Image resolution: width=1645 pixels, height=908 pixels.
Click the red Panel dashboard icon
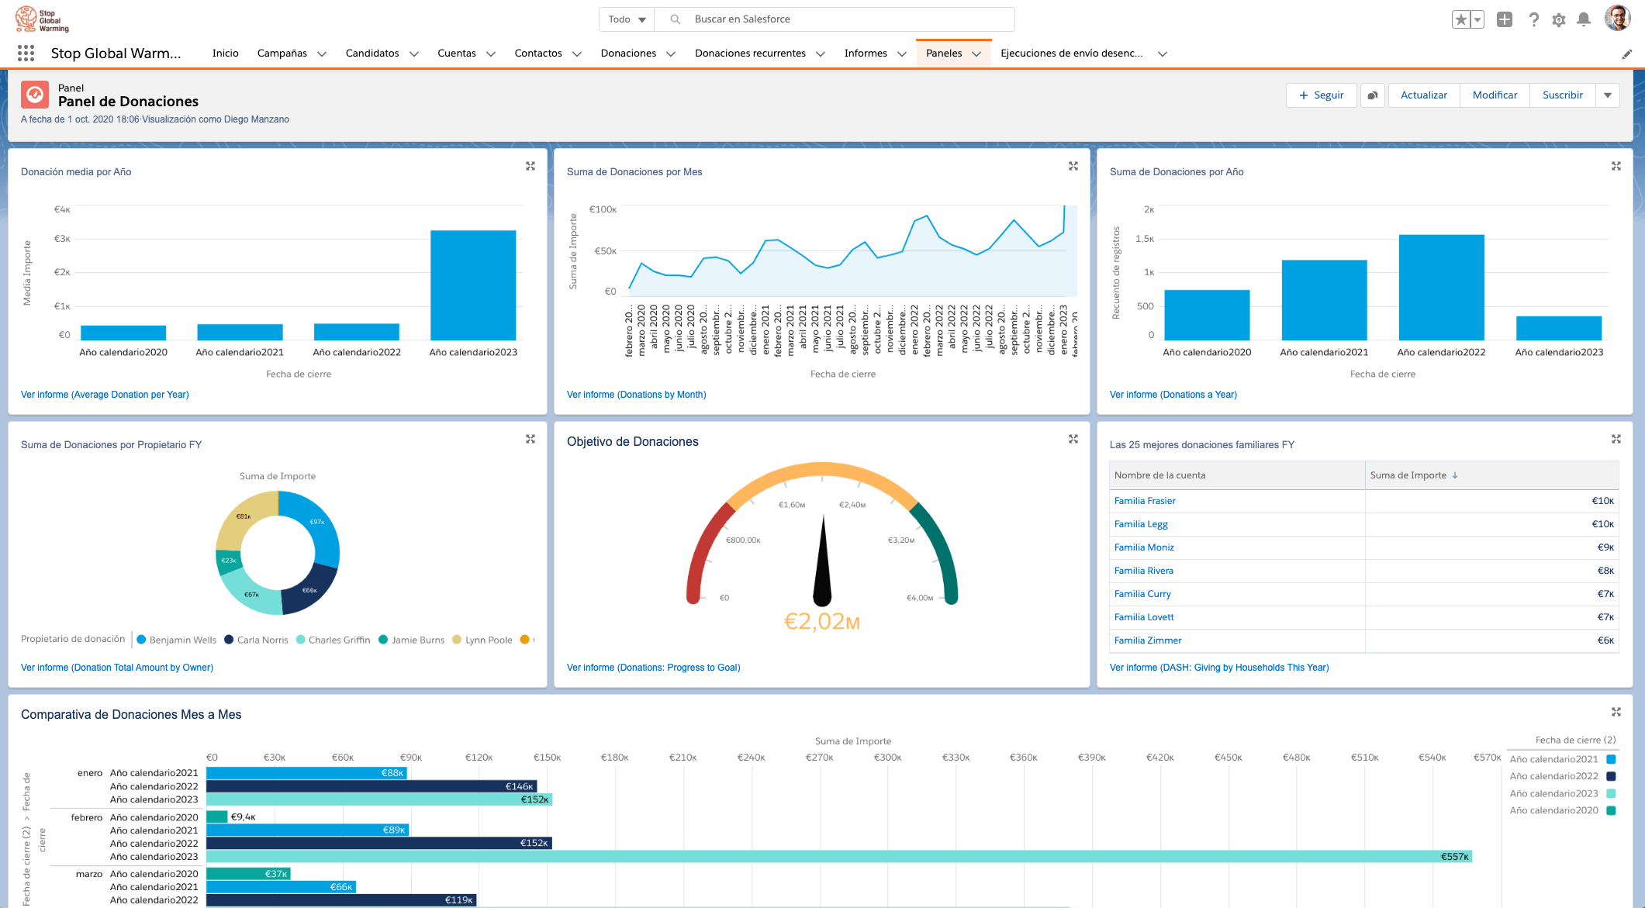click(x=35, y=95)
